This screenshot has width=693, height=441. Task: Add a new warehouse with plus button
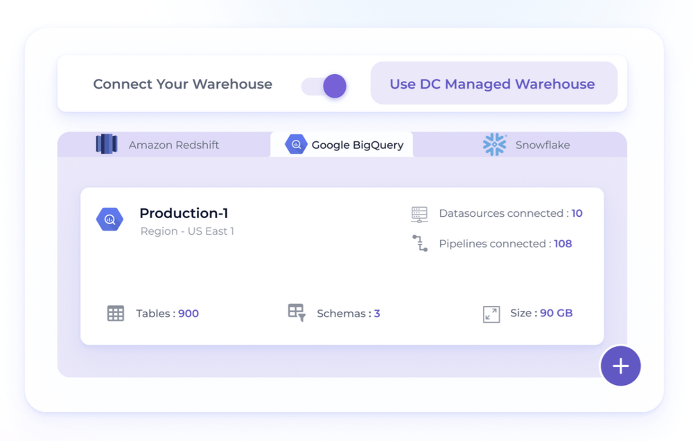click(620, 366)
